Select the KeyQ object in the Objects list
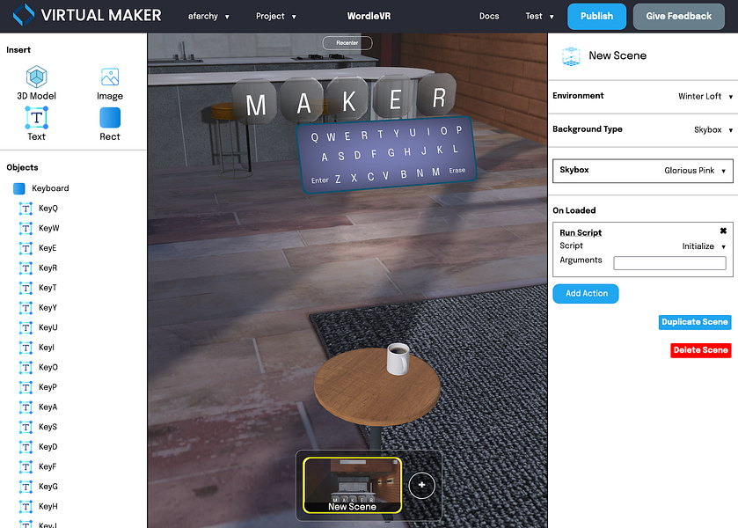The width and height of the screenshot is (738, 528). click(x=48, y=208)
